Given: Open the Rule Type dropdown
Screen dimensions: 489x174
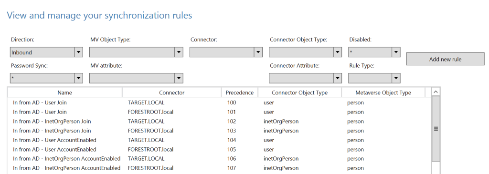Looking at the screenshot, I should (x=374, y=78).
